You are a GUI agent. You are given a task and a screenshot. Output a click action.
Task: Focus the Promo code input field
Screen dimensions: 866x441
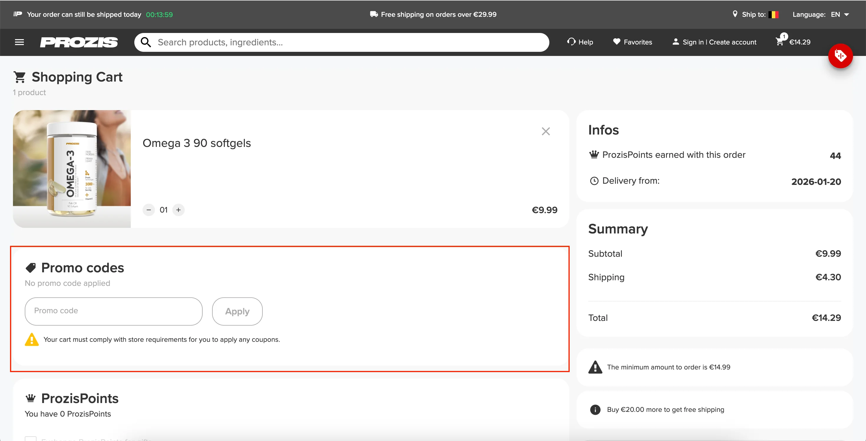[114, 311]
